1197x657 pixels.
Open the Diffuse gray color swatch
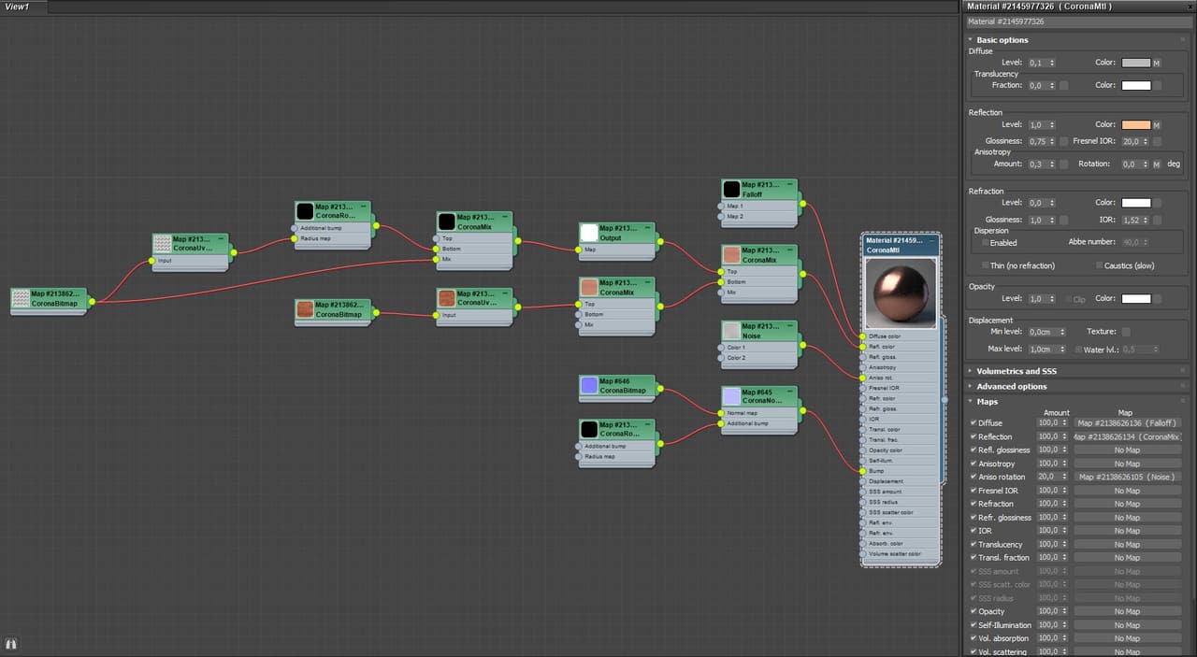[1136, 63]
